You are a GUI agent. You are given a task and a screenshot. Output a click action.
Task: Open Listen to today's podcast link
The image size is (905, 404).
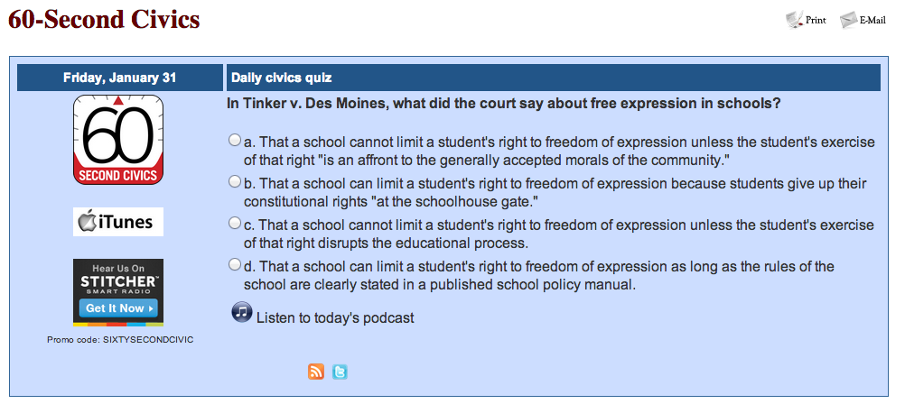(x=335, y=317)
